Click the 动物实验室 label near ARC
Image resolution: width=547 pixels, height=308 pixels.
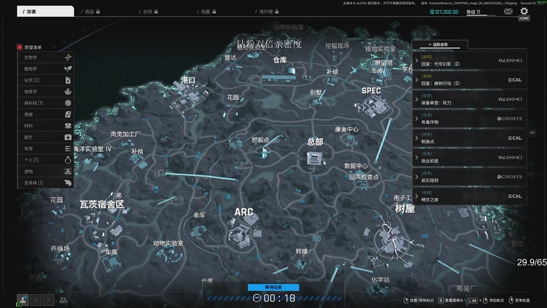point(168,244)
